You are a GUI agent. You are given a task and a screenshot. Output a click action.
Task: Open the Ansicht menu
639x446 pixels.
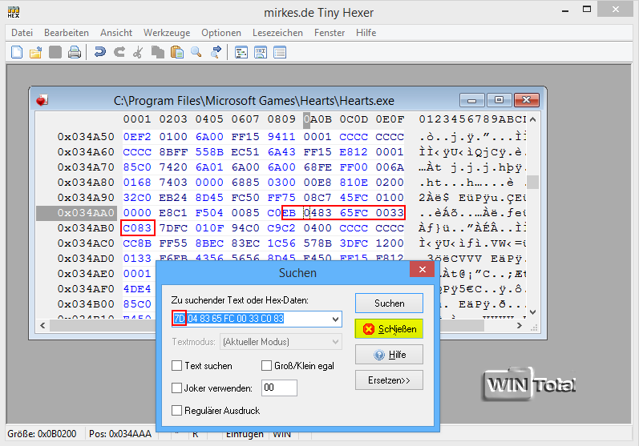point(116,33)
